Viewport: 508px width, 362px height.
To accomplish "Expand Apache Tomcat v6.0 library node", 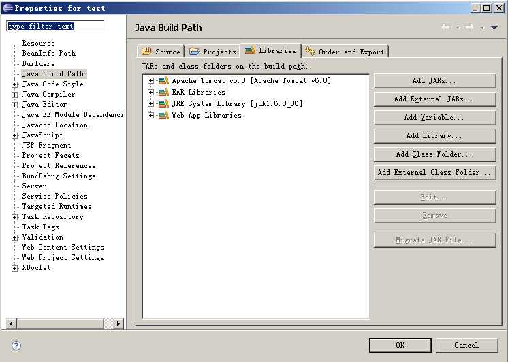I will click(150, 80).
